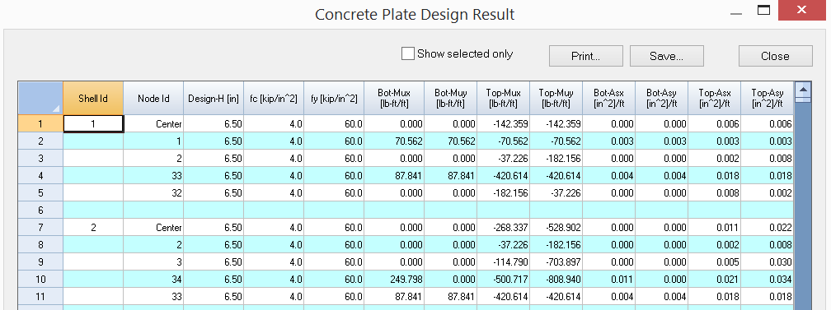Select the Node Id column header
Viewport: 831px width, 310px height.
153,98
